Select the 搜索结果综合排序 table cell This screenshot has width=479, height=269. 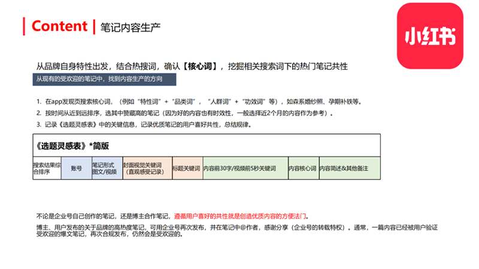coord(47,169)
